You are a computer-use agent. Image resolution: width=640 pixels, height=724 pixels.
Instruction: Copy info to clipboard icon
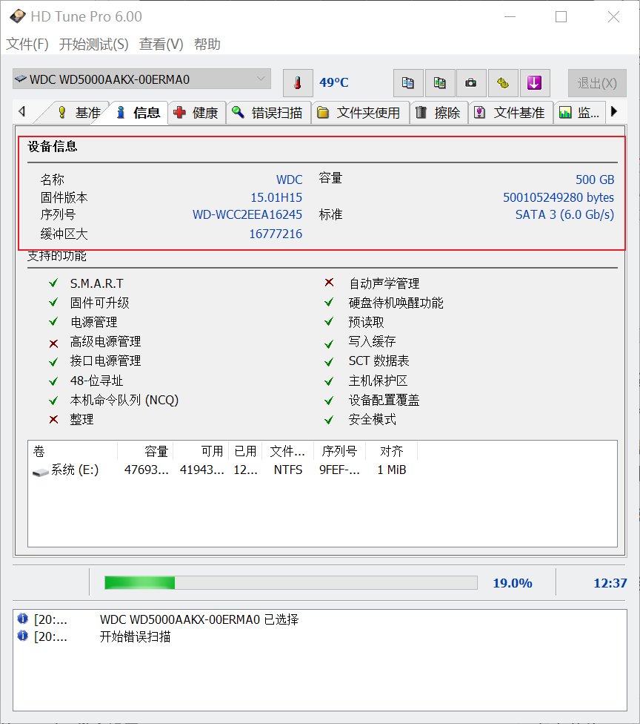[408, 83]
